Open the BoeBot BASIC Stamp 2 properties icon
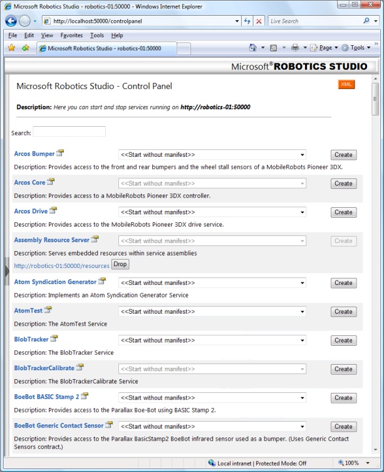Image resolution: width=384 pixels, height=472 pixels. pos(85,396)
